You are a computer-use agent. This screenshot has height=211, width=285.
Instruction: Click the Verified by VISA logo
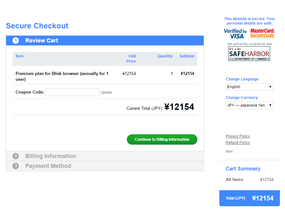tap(235, 34)
